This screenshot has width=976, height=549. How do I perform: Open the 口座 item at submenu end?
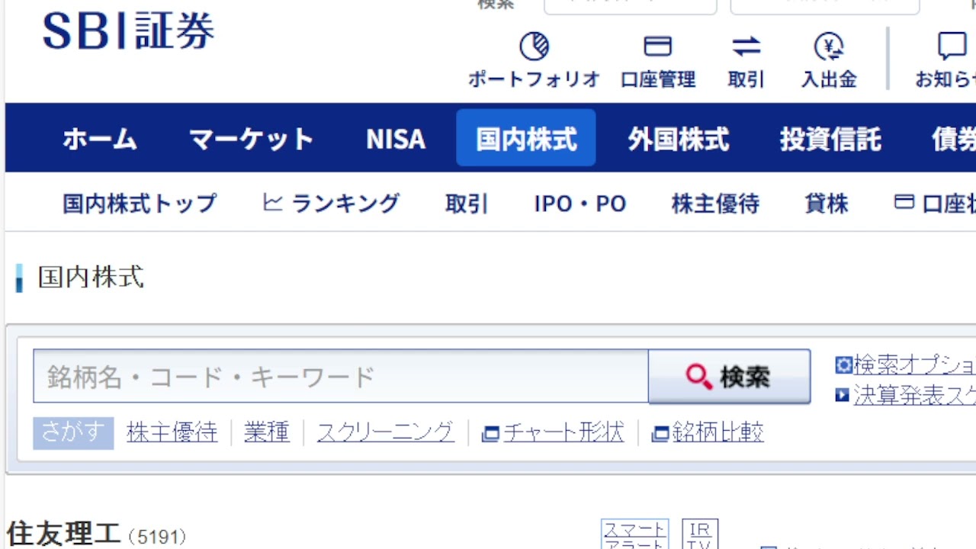(949, 204)
